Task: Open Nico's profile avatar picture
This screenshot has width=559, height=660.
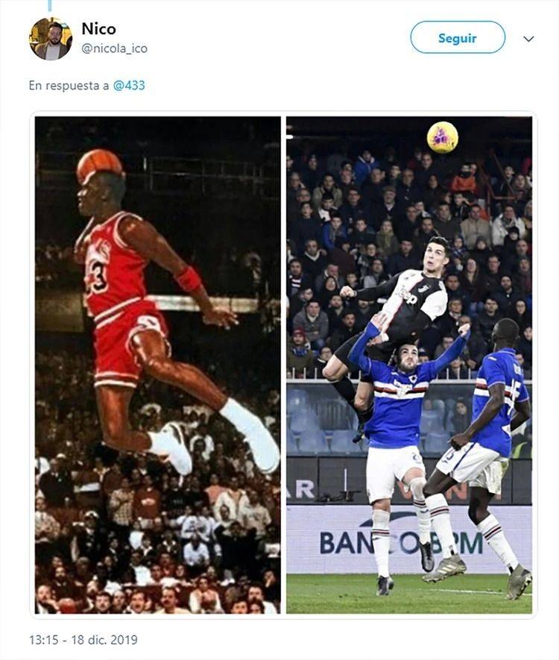Action: tap(51, 39)
